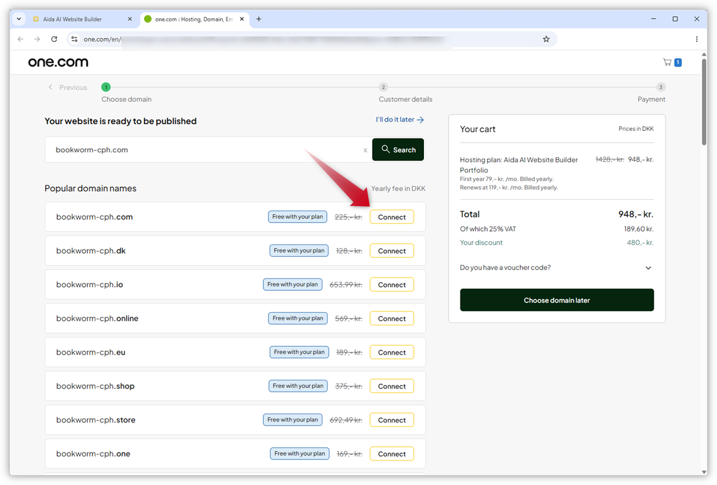Close the Aida AI Website Builder tab
Viewport: 717px width, 485px height.
[x=130, y=19]
